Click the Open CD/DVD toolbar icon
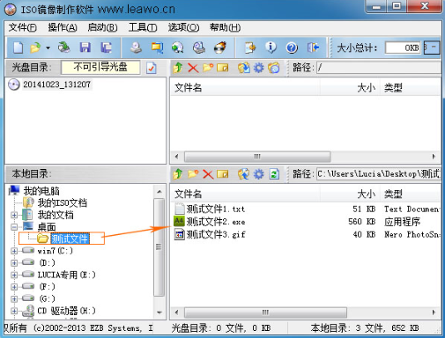Image resolution: width=445 pixels, height=338 pixels. pyautogui.click(x=63, y=48)
